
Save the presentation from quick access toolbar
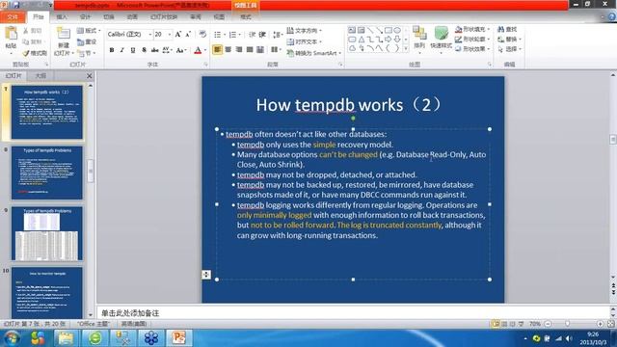(16, 5)
